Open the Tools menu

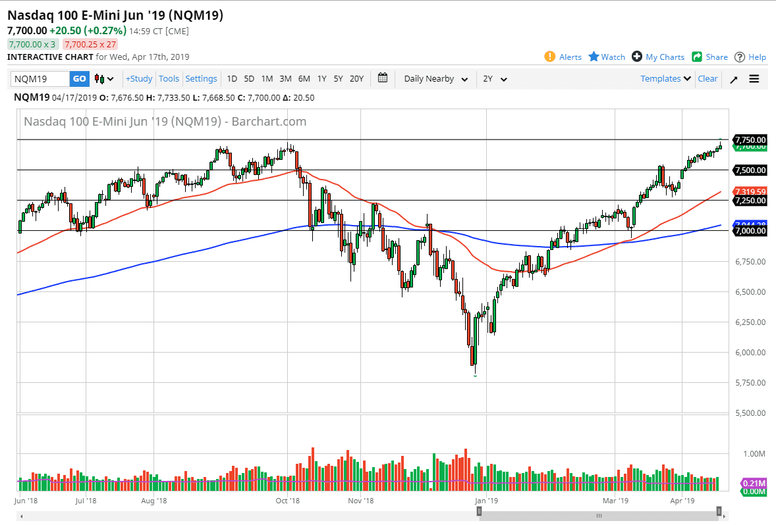coord(169,78)
